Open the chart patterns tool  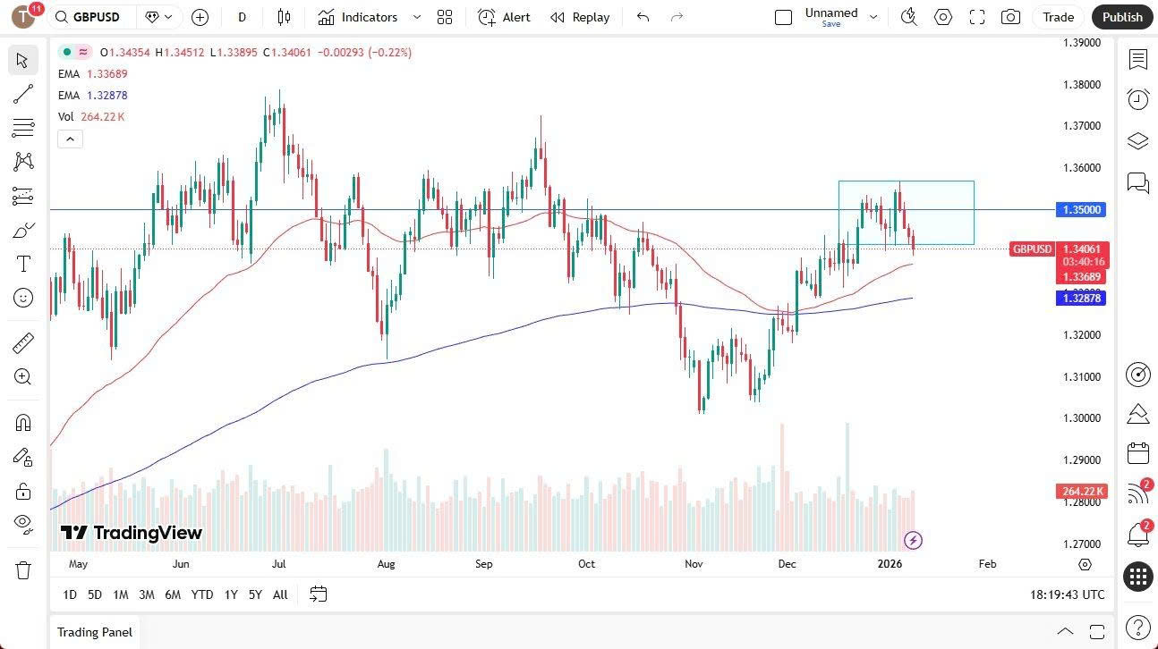(x=23, y=162)
